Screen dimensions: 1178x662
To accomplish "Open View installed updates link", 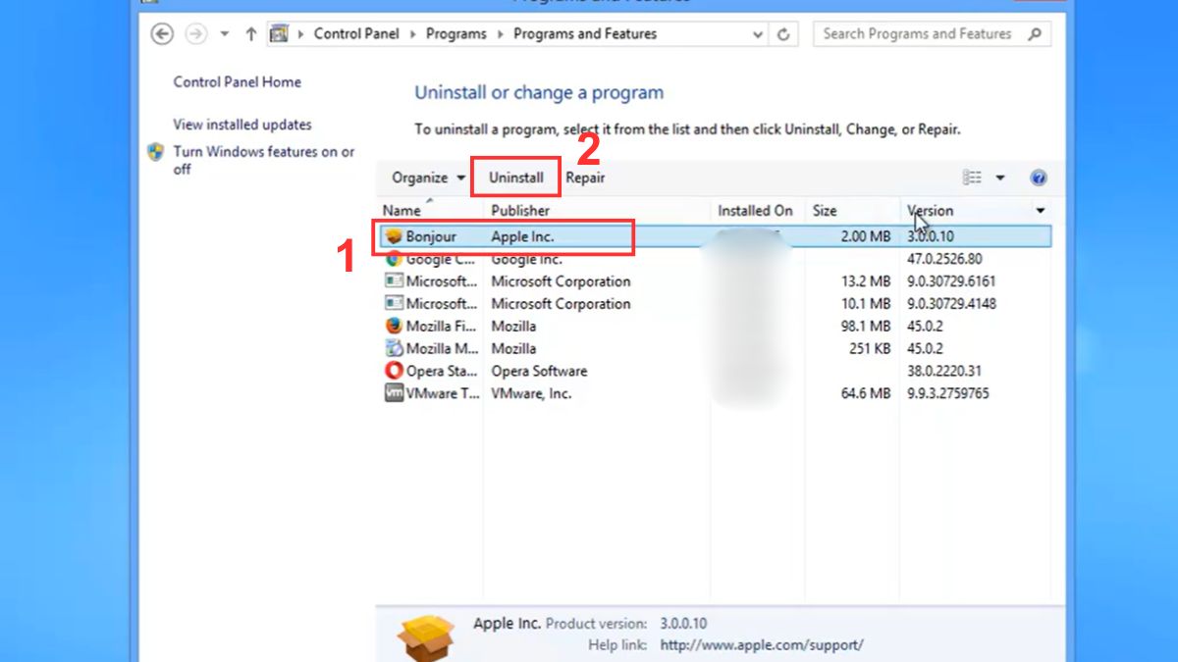I will pyautogui.click(x=242, y=125).
